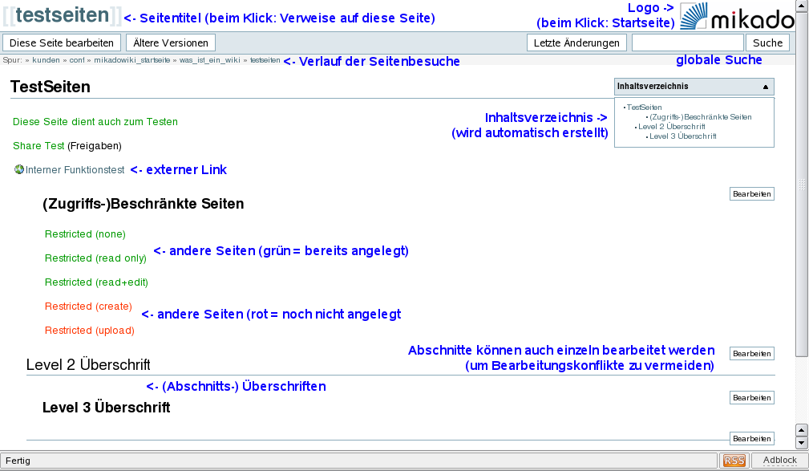Screen dimensions: 809x471
Task: Click the lower scroll-up arrow button
Action: coord(801,430)
